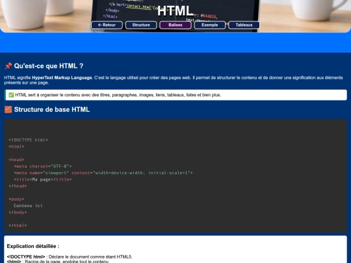Click the note "HTML sert à organiser le contenu"

(175, 95)
